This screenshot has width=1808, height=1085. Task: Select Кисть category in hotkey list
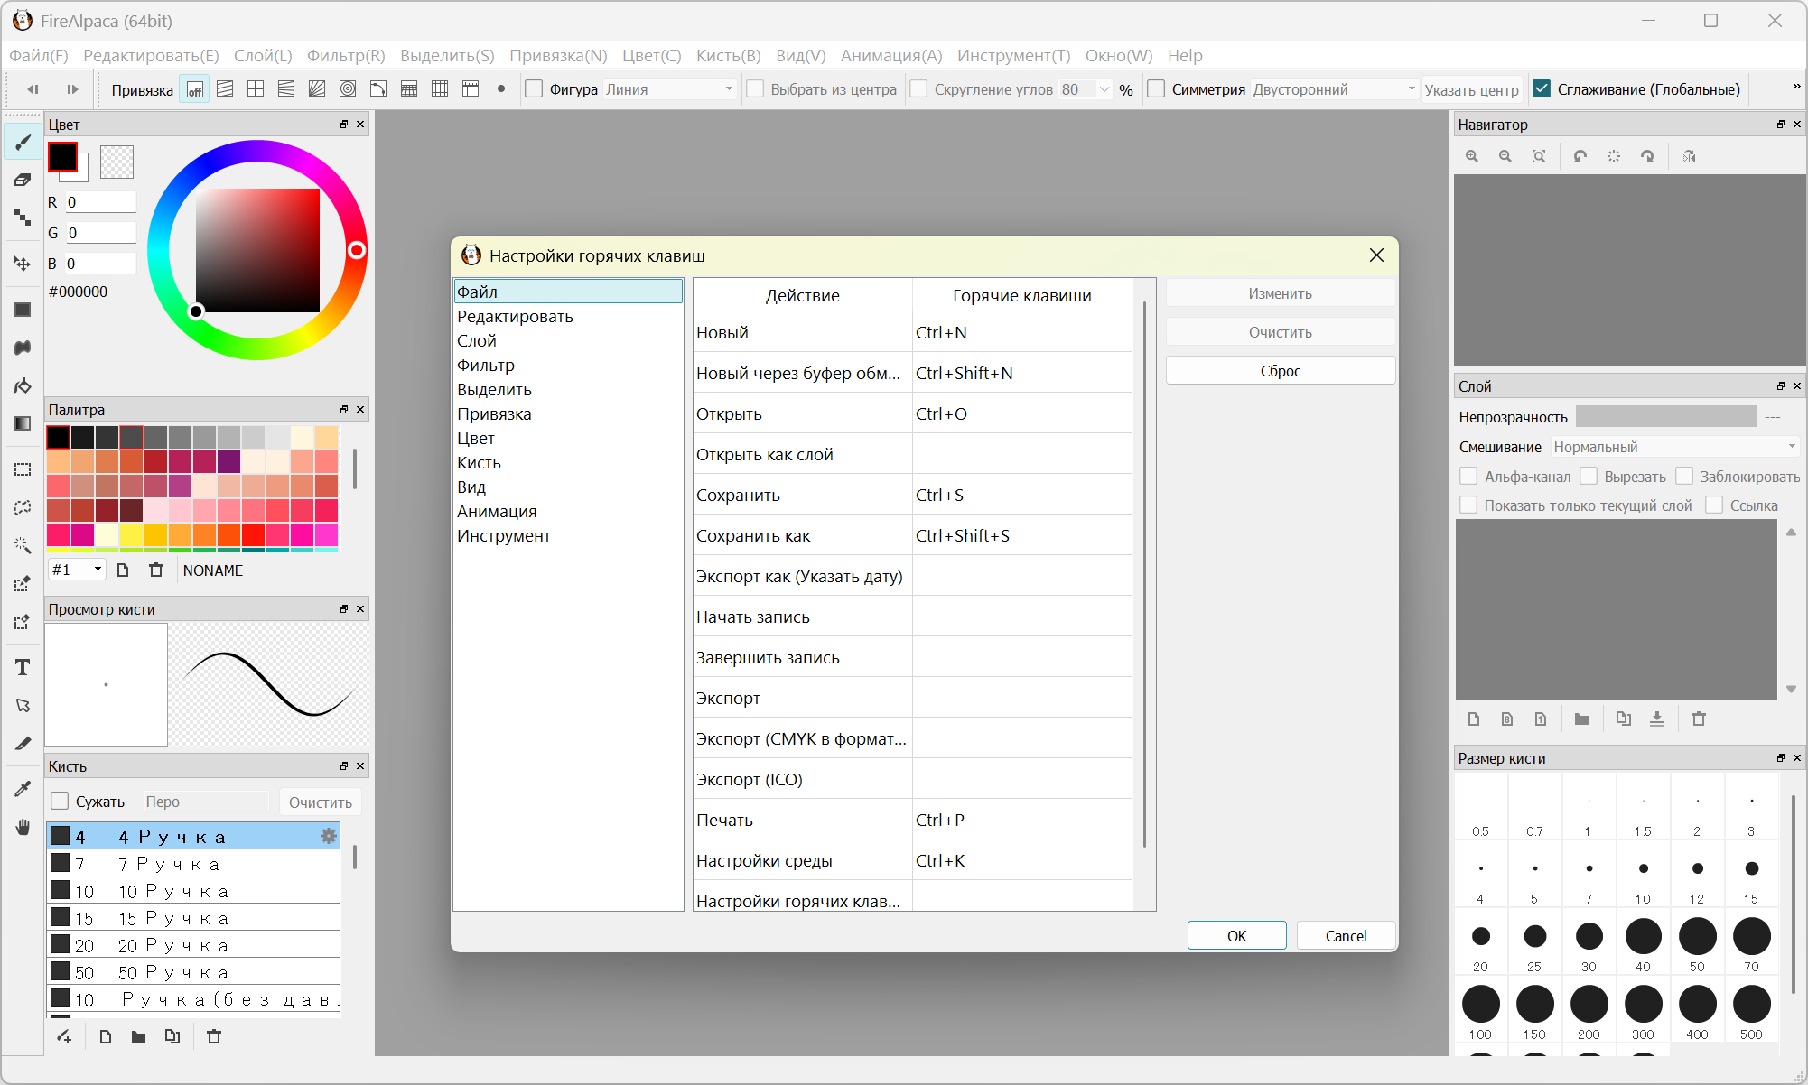pos(479,463)
